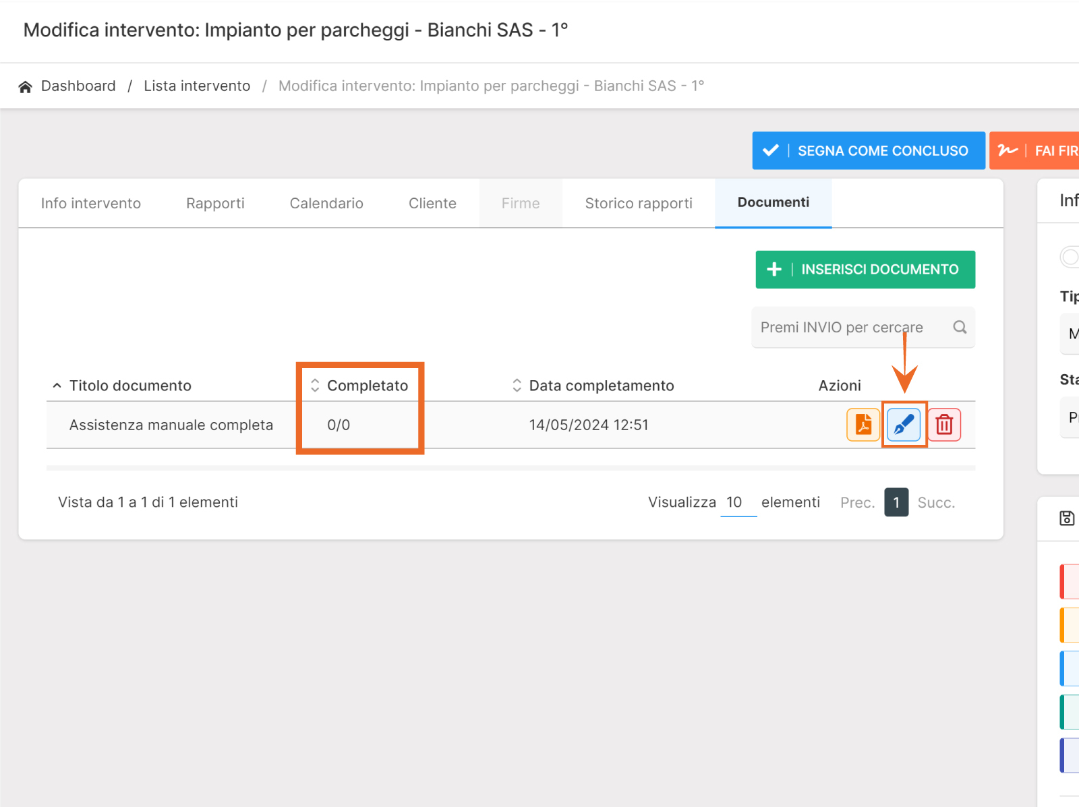
Task: Go to Lista intervento breadcrumb link
Action: 197,86
